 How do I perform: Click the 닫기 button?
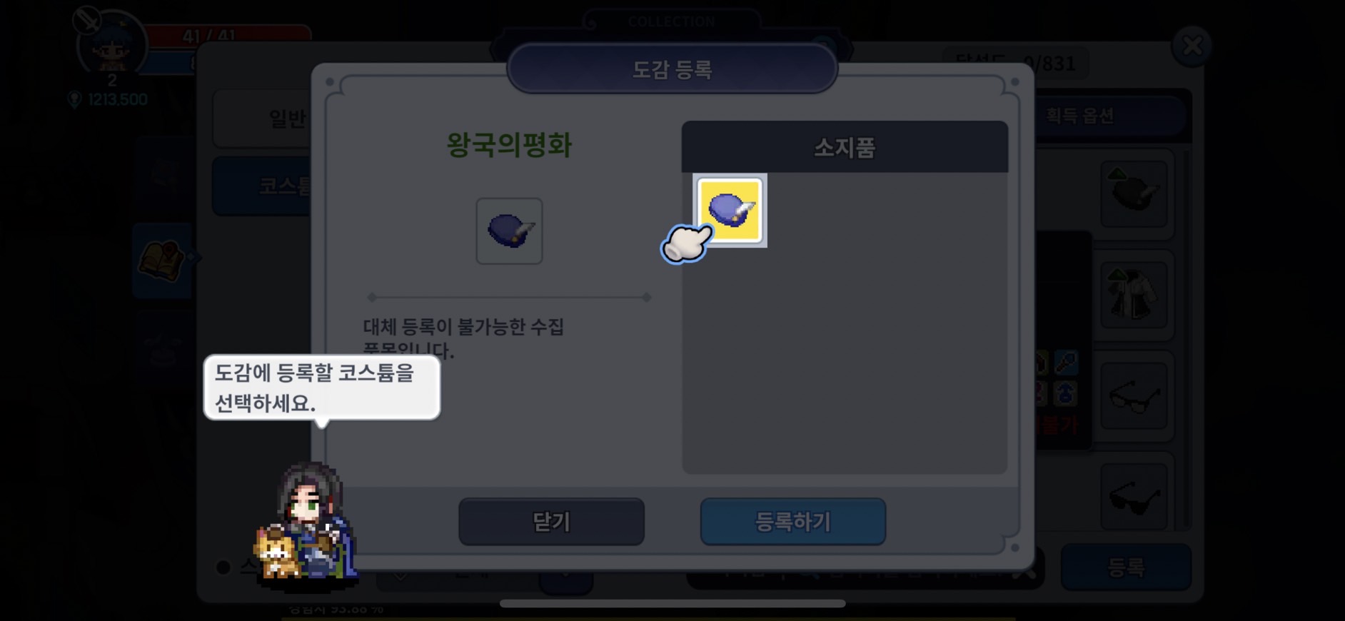pyautogui.click(x=551, y=522)
